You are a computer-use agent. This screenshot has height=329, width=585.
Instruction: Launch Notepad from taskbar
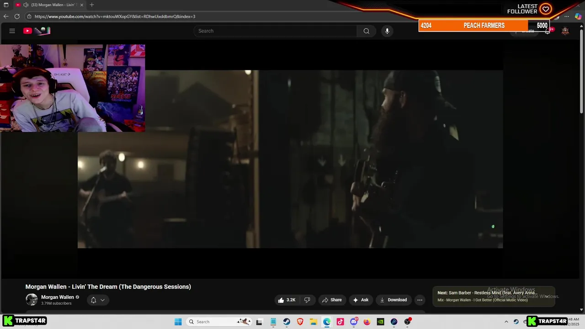tap(273, 322)
